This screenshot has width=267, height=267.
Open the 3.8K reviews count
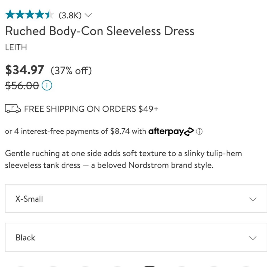click(70, 15)
